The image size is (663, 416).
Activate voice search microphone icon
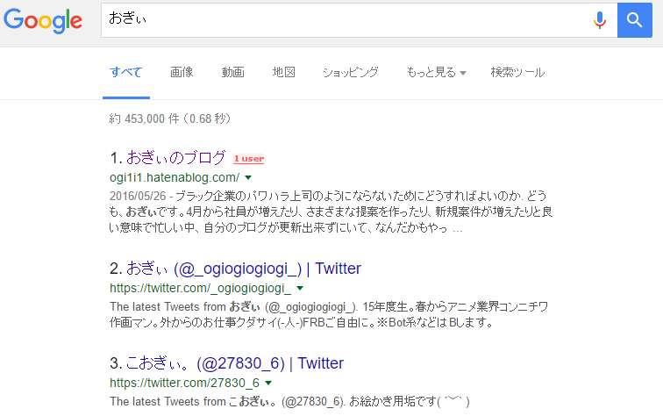[600, 20]
